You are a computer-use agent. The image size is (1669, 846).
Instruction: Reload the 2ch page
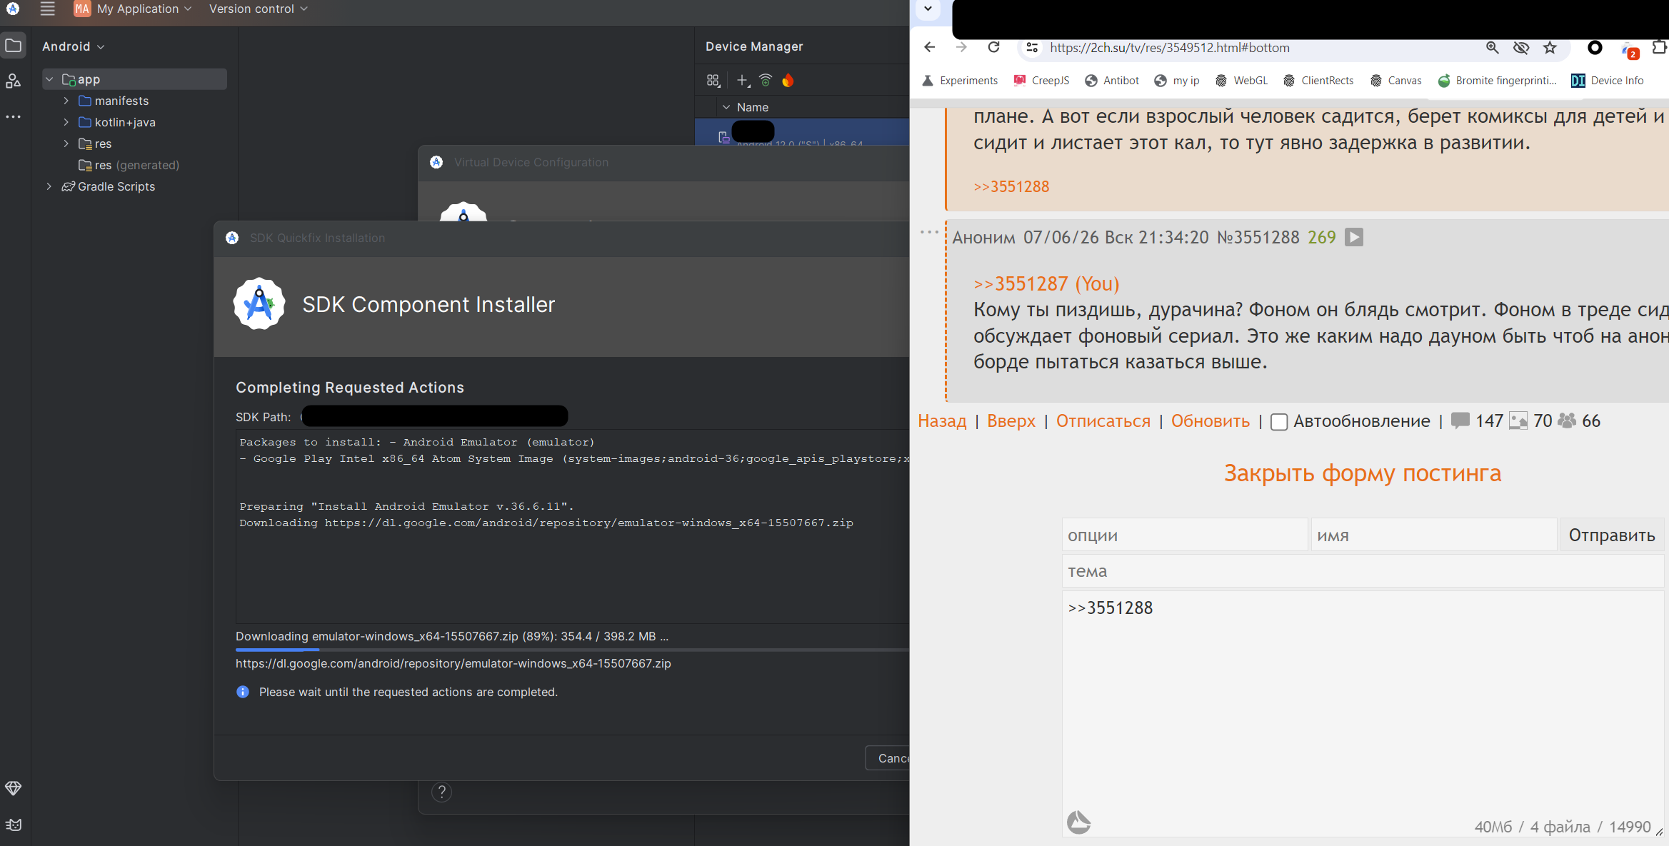(x=993, y=47)
